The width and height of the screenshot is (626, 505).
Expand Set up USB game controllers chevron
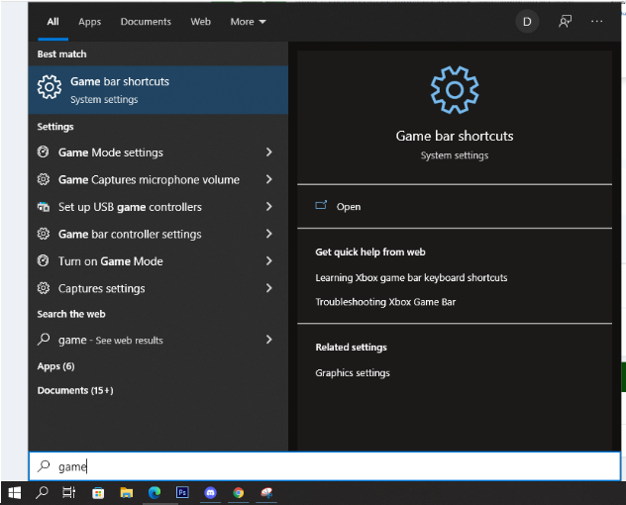coord(269,206)
